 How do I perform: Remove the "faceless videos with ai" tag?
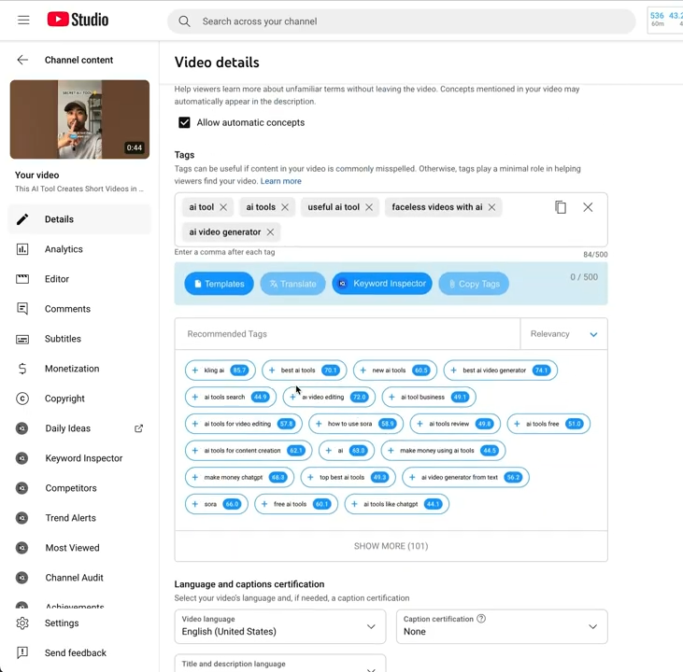coord(491,207)
